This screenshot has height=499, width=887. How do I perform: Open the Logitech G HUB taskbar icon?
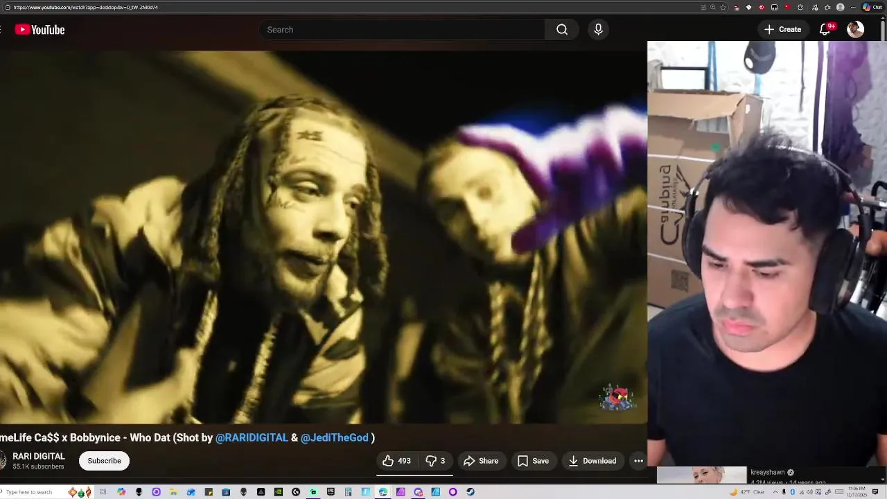(x=296, y=492)
